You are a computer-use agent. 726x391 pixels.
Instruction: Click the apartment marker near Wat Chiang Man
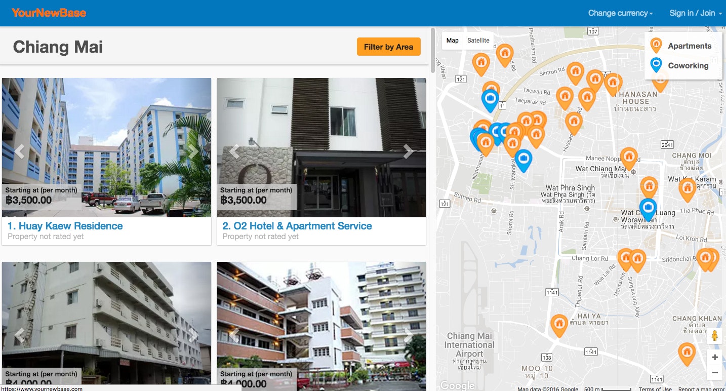[629, 159]
